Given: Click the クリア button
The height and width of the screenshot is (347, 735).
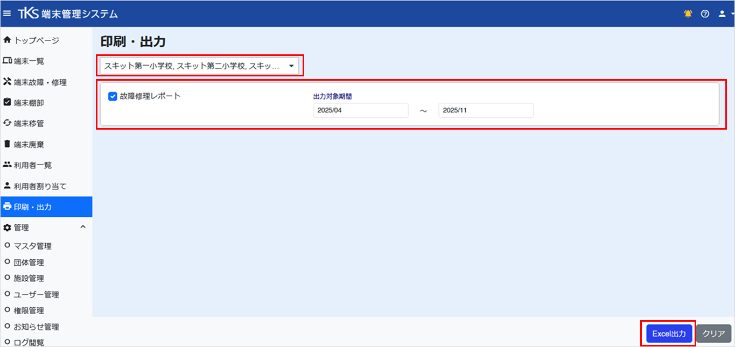Looking at the screenshot, I should pyautogui.click(x=713, y=334).
